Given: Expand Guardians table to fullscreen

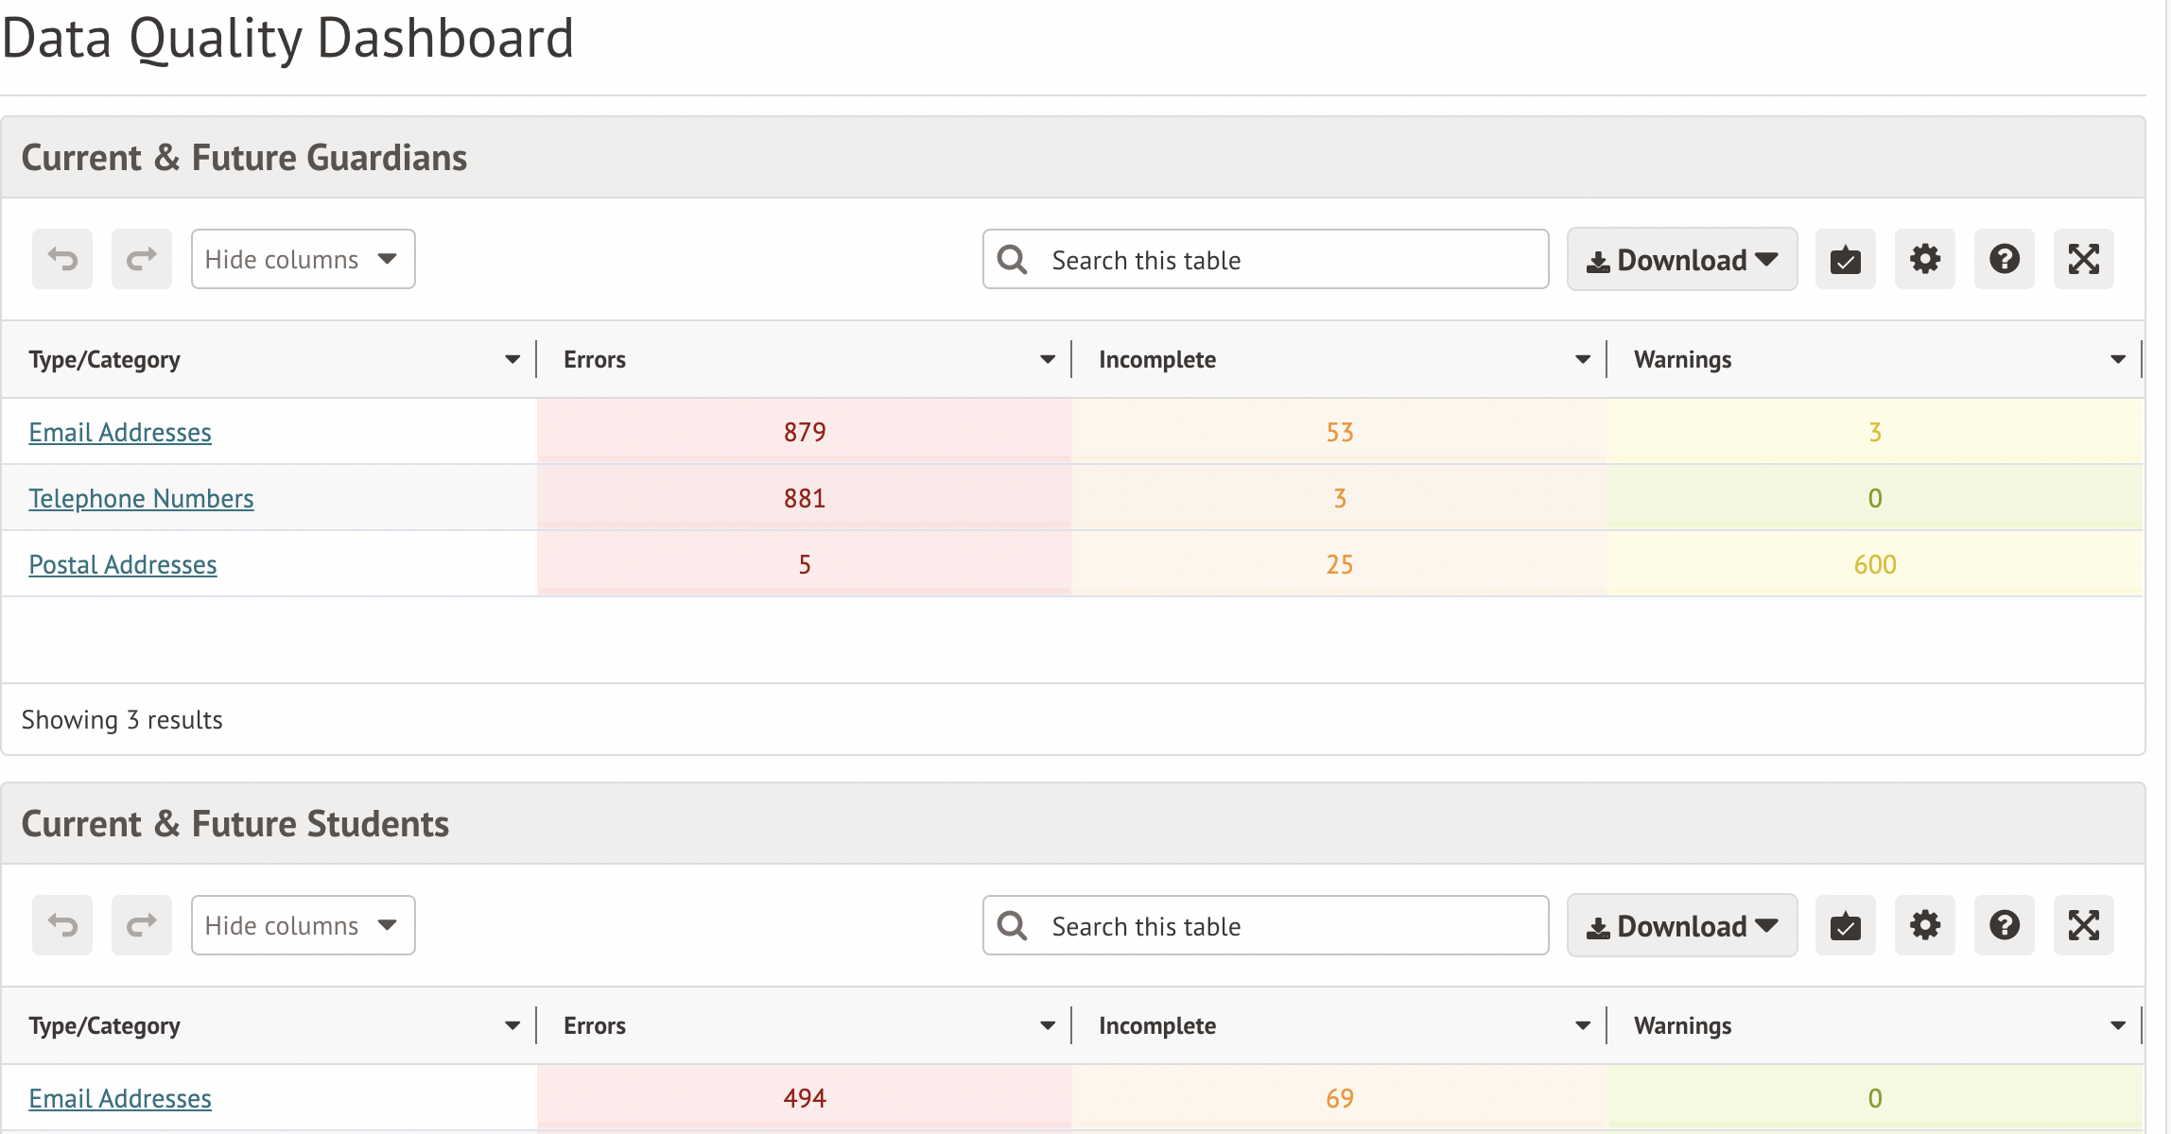Looking at the screenshot, I should click(2083, 259).
